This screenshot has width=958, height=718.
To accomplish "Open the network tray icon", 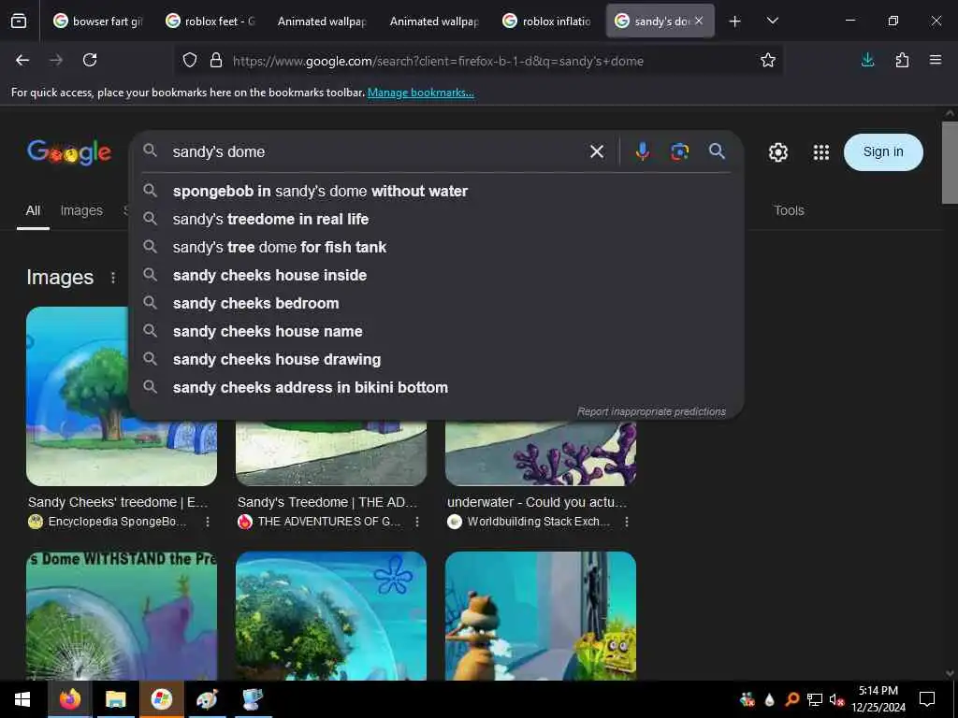I will coord(815,699).
